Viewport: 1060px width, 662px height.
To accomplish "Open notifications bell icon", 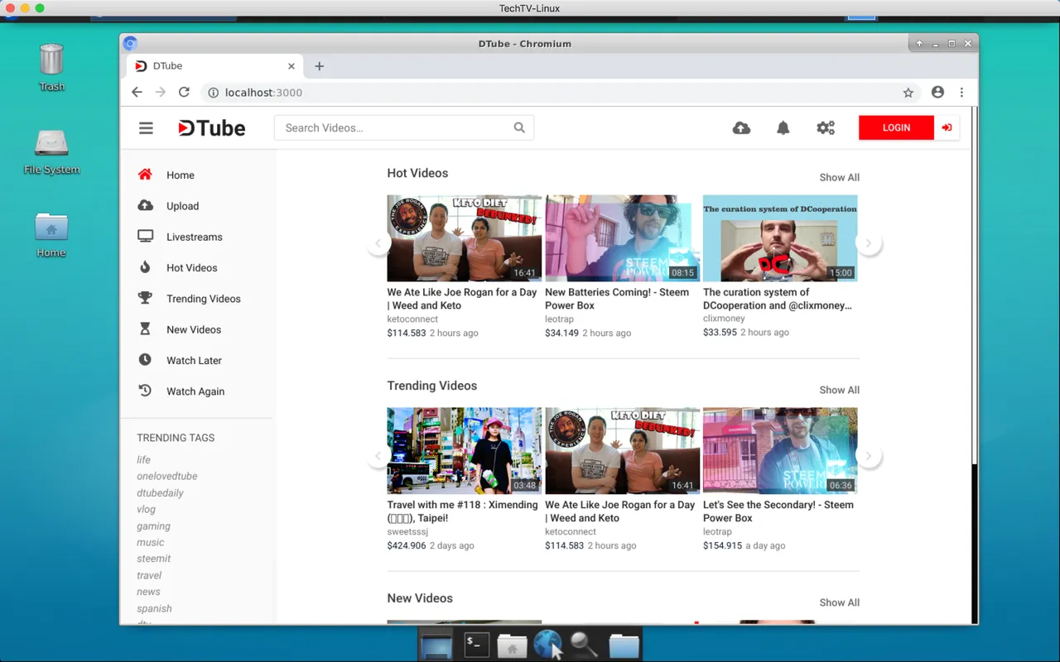I will 783,127.
